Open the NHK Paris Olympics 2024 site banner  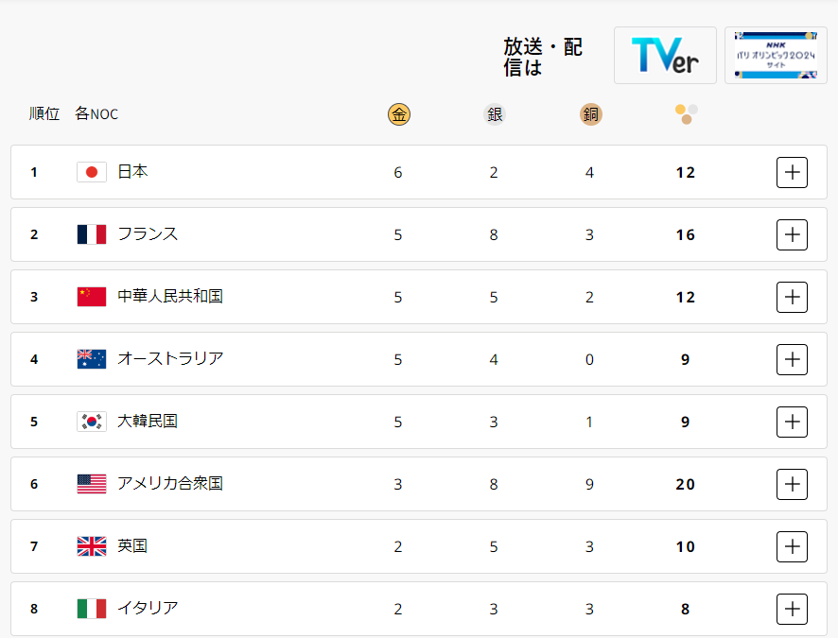[x=776, y=56]
